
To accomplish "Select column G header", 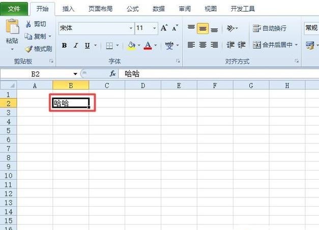I will pos(251,85).
